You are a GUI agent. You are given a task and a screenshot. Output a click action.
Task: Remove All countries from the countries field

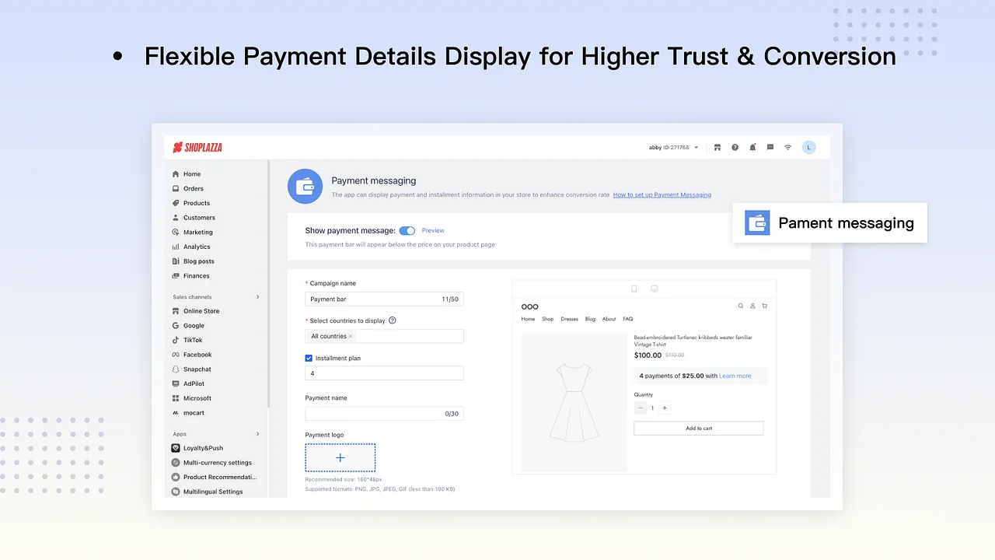pyautogui.click(x=351, y=336)
